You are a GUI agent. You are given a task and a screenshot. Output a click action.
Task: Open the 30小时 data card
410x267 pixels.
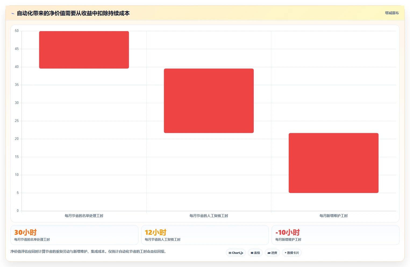pyautogui.click(x=74, y=235)
